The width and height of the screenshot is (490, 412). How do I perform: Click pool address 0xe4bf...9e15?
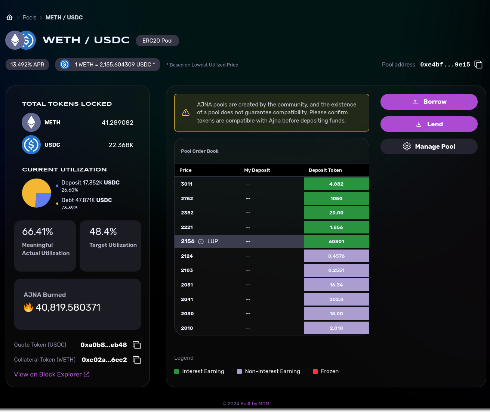click(445, 65)
